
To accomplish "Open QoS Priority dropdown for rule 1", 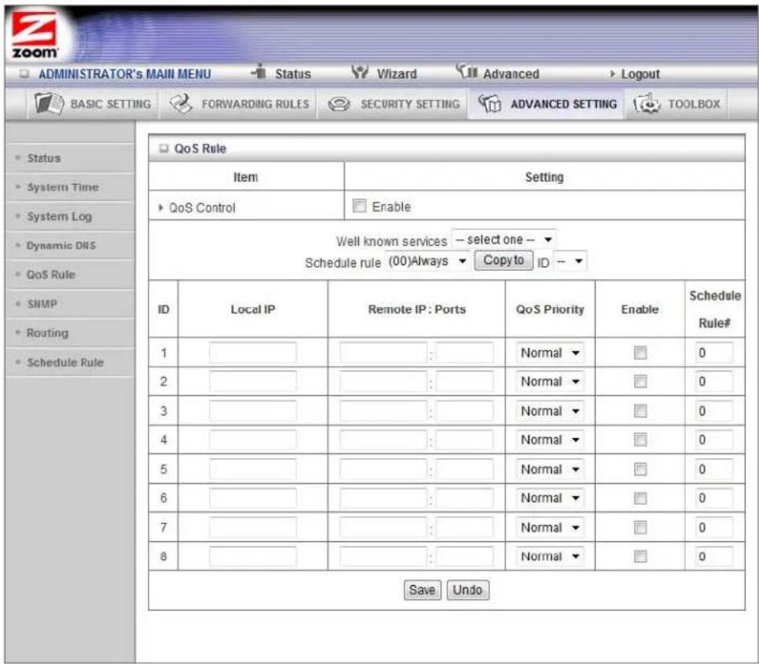I will point(549,353).
